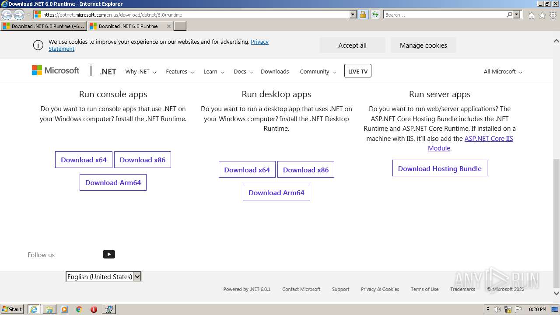Click the Windows Start button
This screenshot has height=315, width=560.
click(x=12, y=309)
